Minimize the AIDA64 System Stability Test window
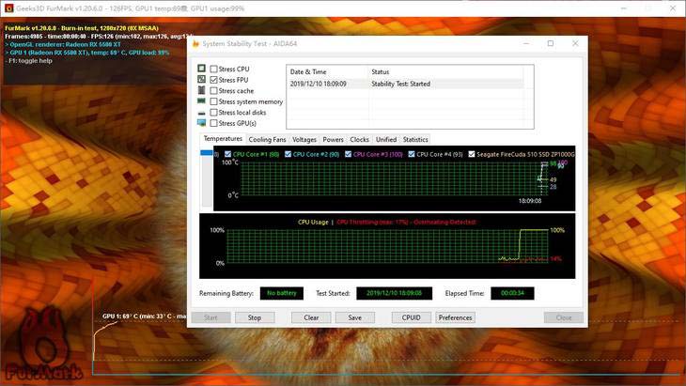The height and width of the screenshot is (386, 686). click(x=526, y=43)
